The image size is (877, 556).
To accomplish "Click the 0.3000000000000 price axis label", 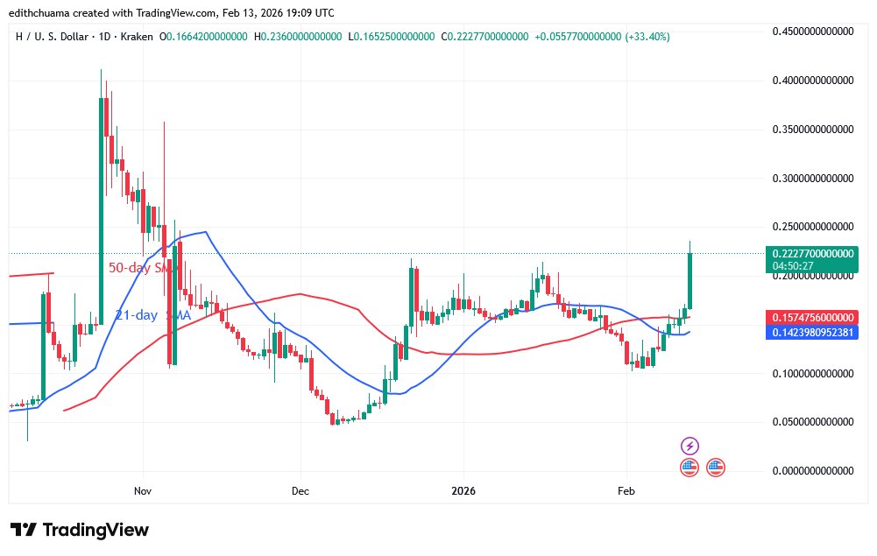I will point(811,178).
